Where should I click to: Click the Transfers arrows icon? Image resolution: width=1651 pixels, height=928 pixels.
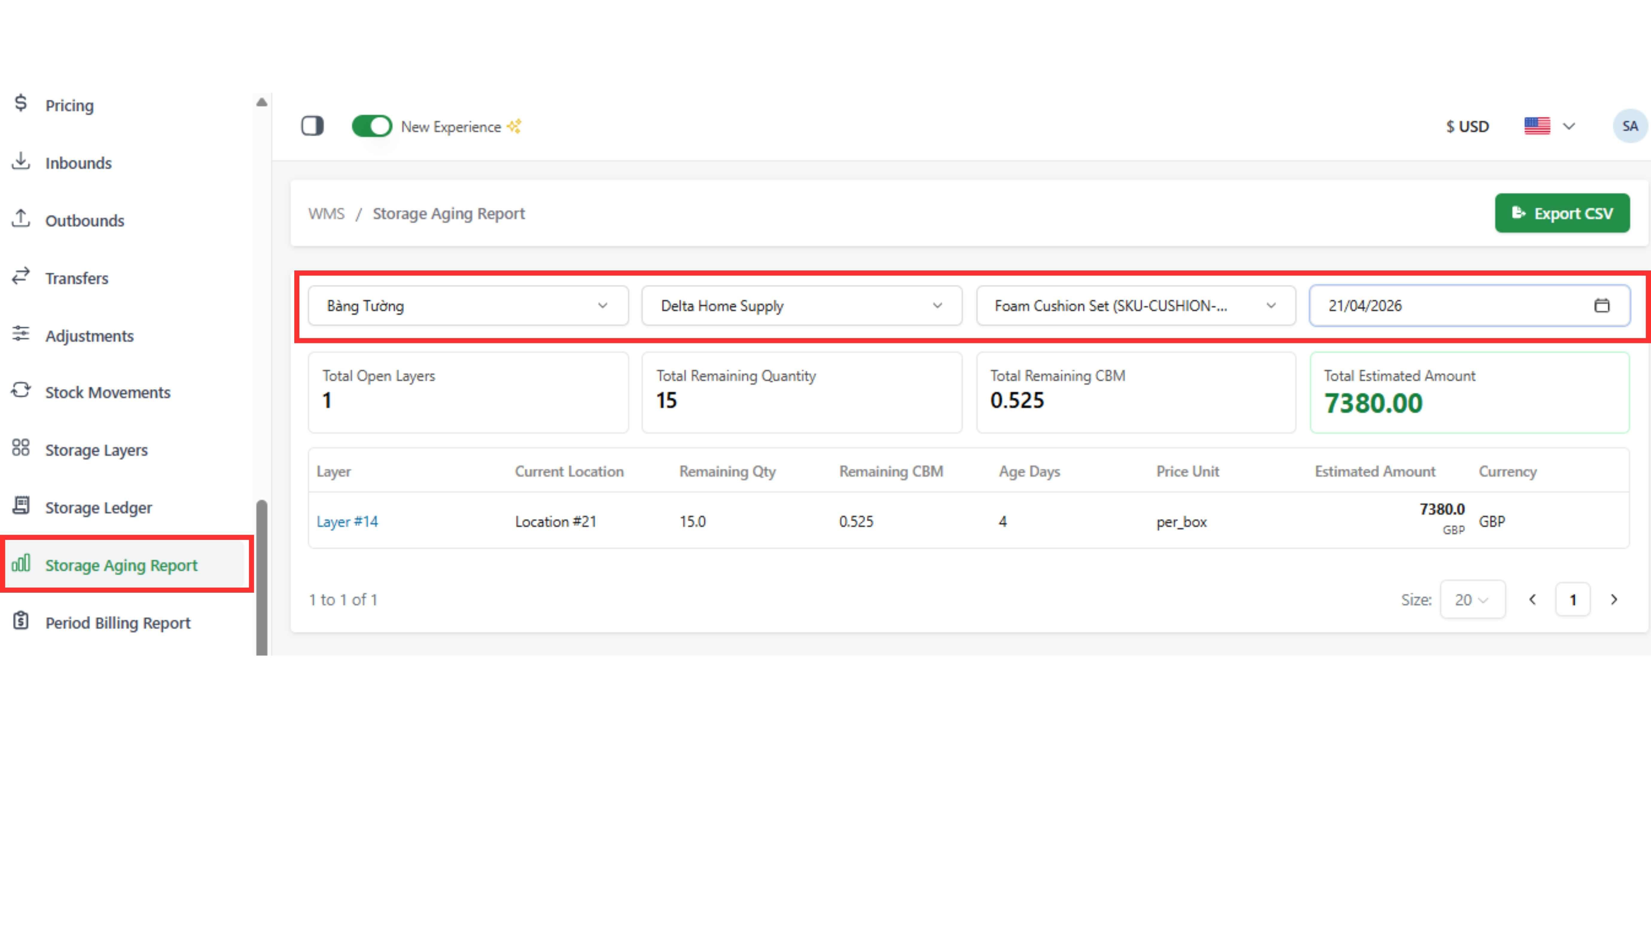tap(21, 276)
